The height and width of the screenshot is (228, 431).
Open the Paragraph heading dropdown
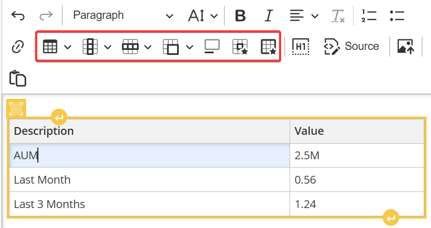(123, 16)
